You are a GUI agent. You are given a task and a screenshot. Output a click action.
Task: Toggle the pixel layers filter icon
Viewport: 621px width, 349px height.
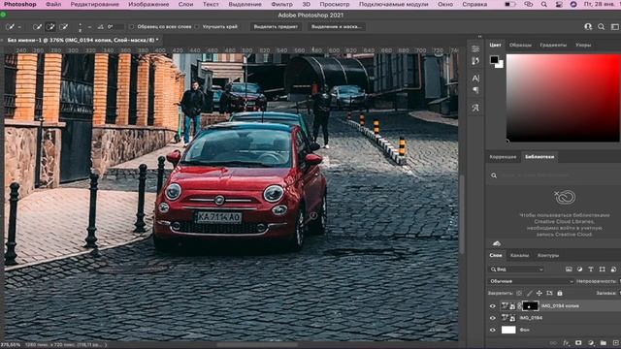tap(569, 270)
